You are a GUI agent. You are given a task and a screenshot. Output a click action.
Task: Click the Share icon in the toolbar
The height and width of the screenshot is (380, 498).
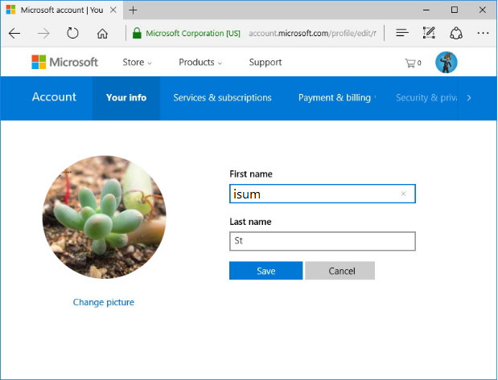456,33
